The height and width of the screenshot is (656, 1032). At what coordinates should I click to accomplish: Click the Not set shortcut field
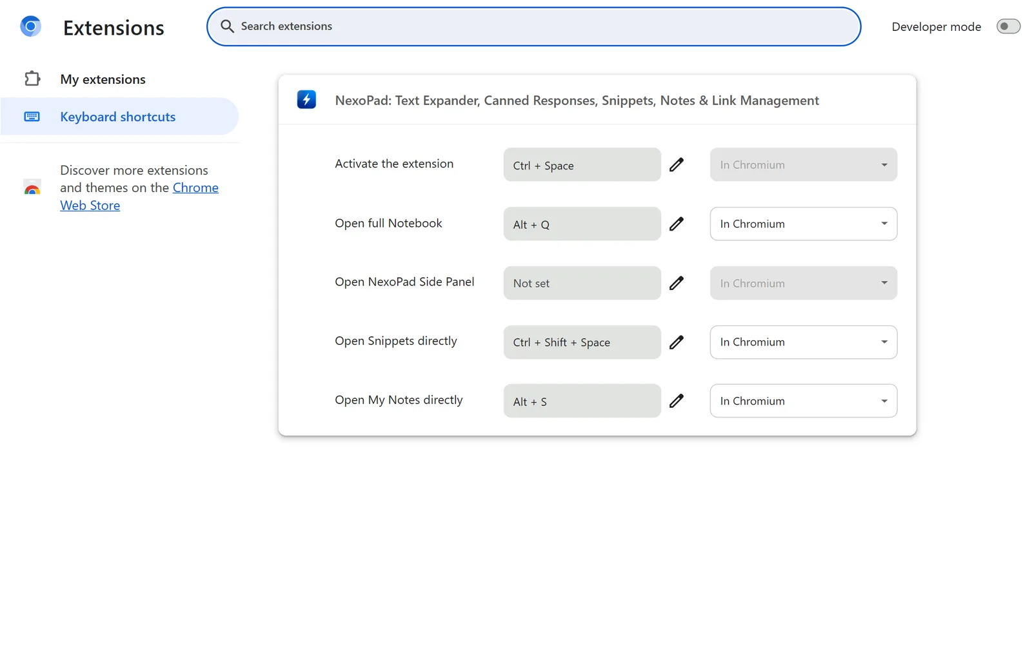tap(582, 284)
